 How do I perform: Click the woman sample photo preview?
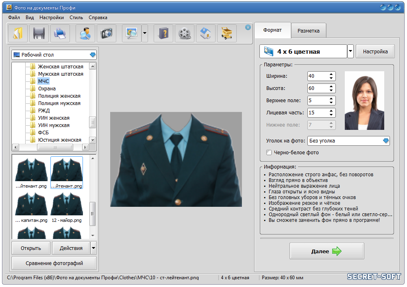(x=364, y=101)
